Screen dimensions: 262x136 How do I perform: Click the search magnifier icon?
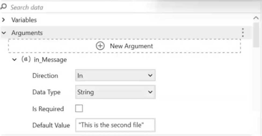[x=3, y=7]
